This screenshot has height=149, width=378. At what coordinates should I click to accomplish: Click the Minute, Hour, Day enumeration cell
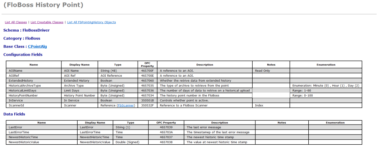(326, 86)
